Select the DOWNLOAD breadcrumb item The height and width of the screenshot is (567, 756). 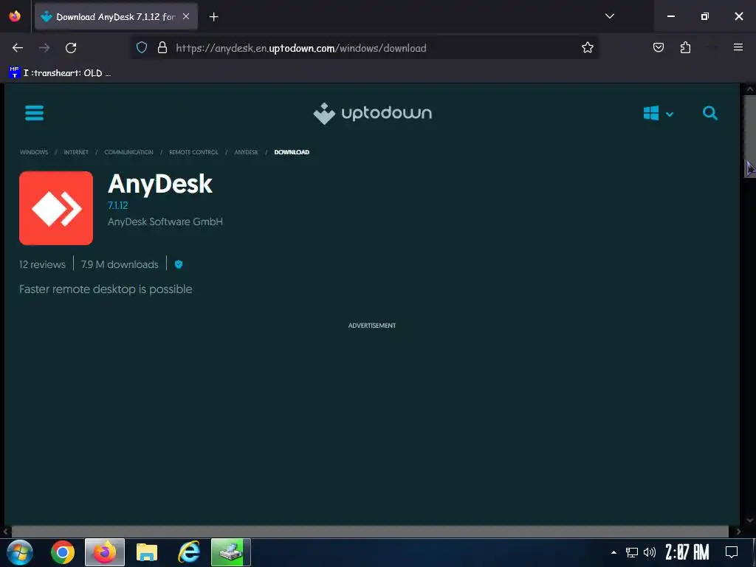[x=292, y=152]
